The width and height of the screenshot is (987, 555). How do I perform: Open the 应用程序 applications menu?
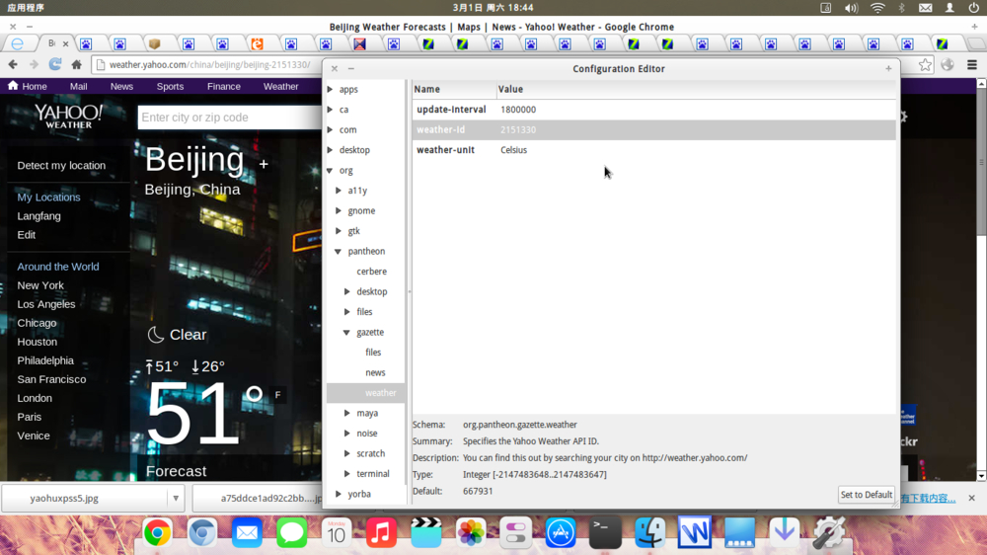26,8
